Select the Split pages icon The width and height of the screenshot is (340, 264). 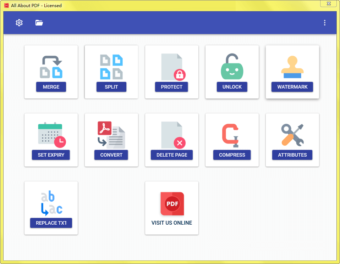pos(111,67)
